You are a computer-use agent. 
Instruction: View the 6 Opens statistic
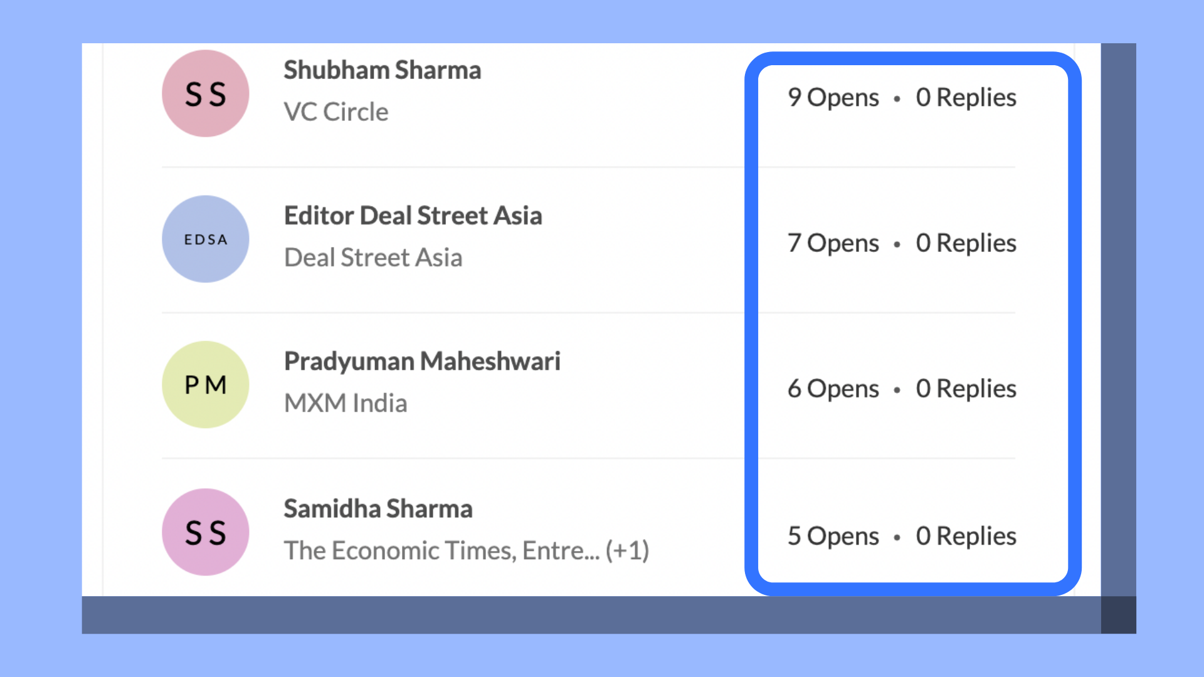(x=833, y=389)
